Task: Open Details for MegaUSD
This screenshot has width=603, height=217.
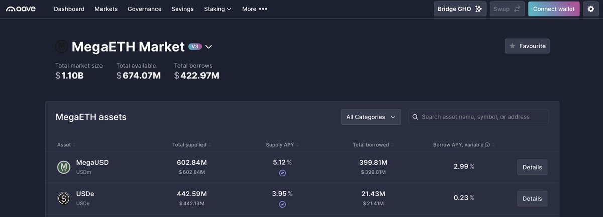Action: pos(532,167)
